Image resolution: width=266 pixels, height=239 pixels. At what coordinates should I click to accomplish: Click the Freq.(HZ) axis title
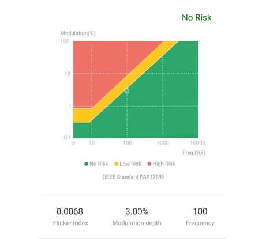click(194, 153)
